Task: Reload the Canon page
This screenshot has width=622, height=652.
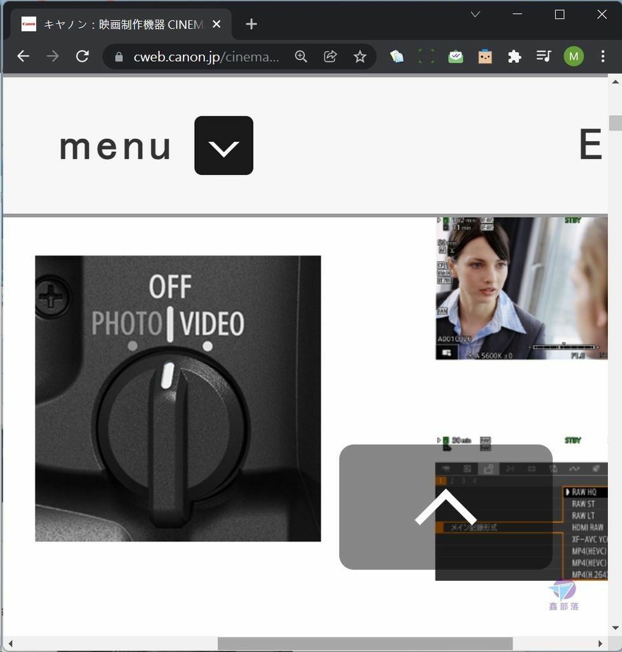Action: (x=82, y=56)
